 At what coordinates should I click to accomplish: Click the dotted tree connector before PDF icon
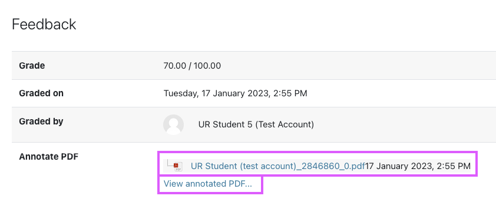pyautogui.click(x=170, y=163)
